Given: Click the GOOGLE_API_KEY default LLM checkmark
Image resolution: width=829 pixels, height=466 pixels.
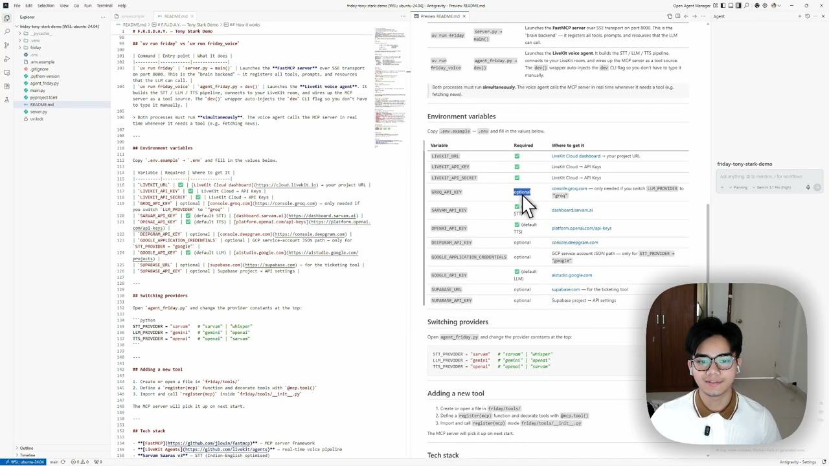Looking at the screenshot, I should point(517,272).
